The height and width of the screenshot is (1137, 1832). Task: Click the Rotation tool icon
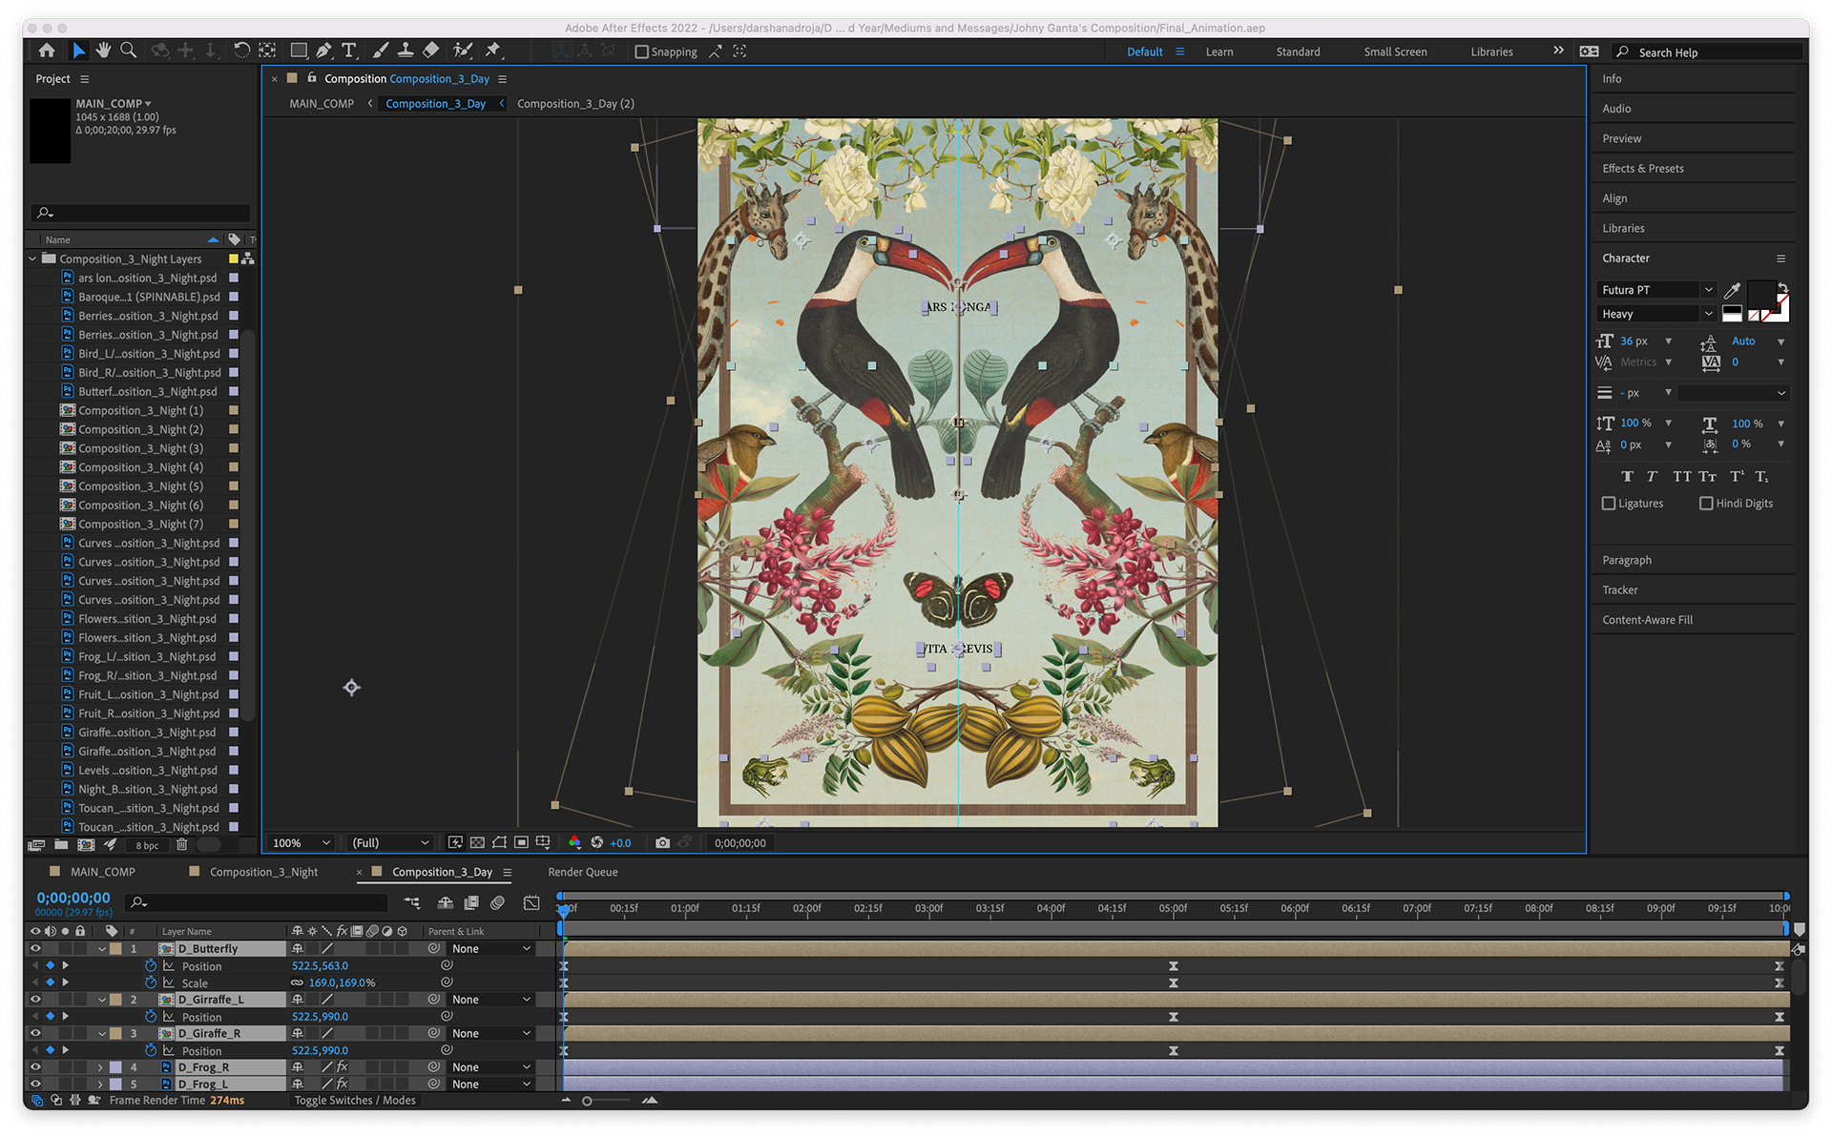click(241, 51)
